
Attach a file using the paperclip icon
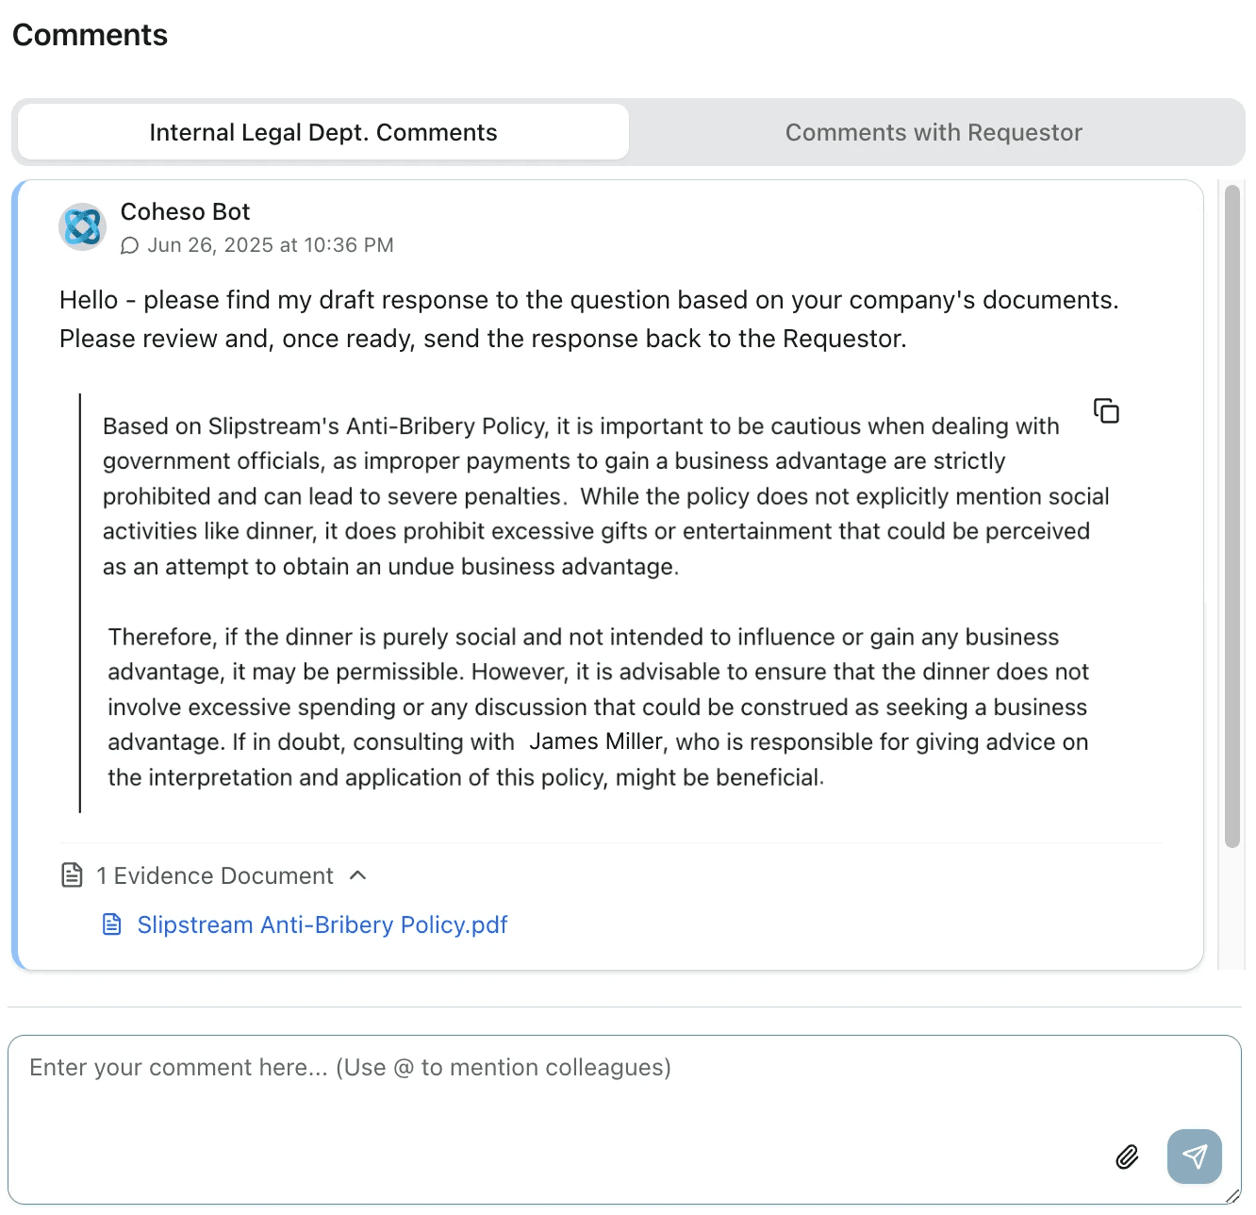pyautogui.click(x=1128, y=1157)
